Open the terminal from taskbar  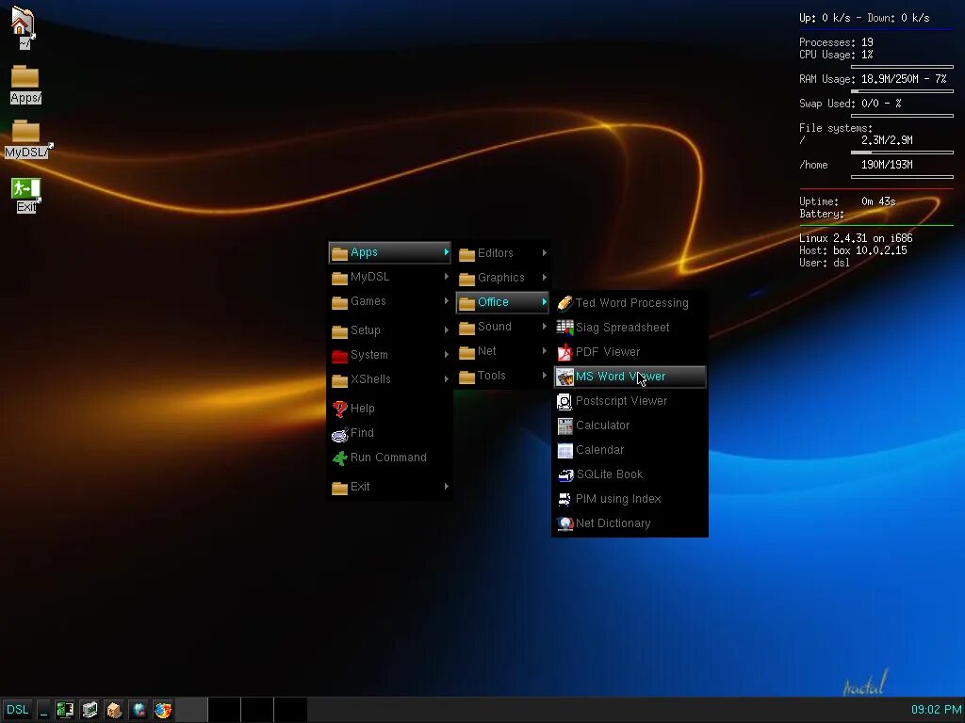click(x=90, y=710)
